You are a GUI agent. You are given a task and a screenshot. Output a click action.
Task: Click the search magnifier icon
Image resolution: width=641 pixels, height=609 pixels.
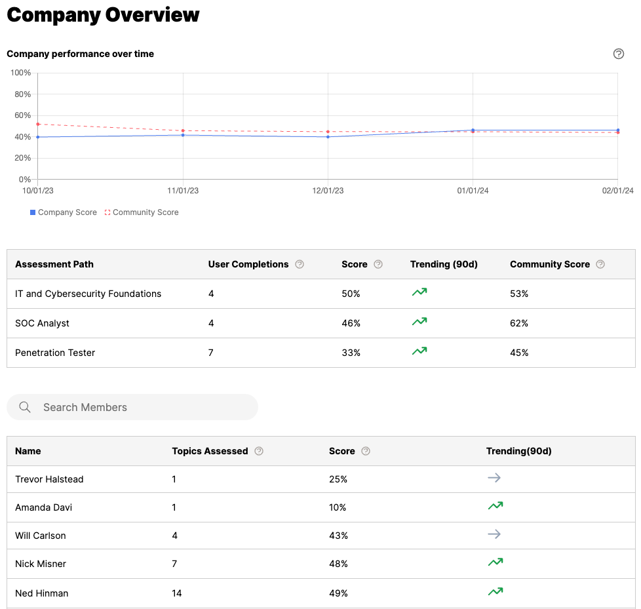[25, 407]
